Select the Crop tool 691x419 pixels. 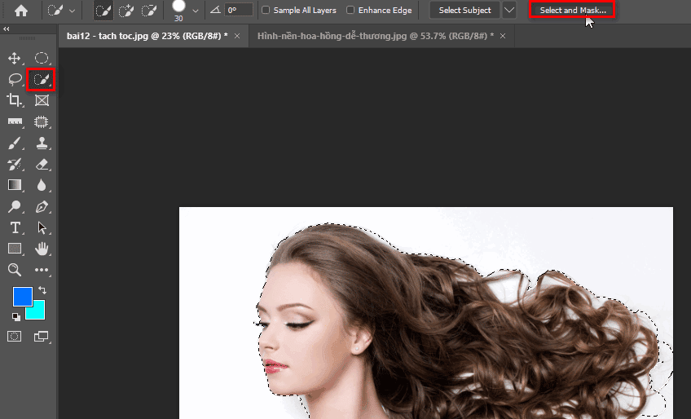(15, 100)
